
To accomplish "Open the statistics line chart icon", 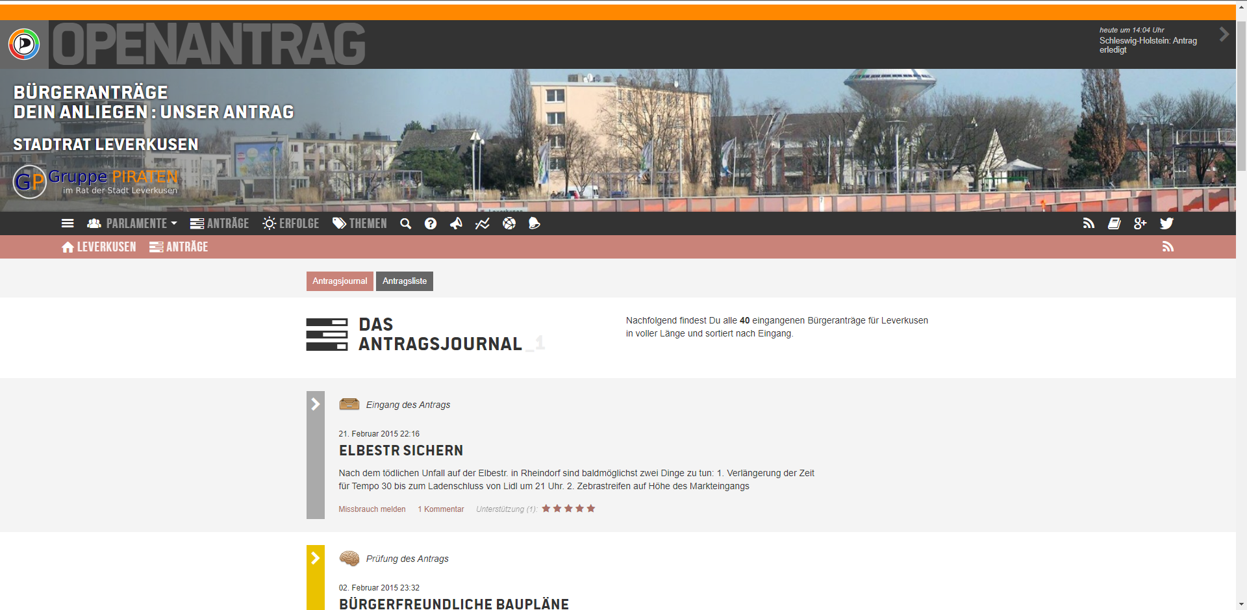I will coord(483,223).
